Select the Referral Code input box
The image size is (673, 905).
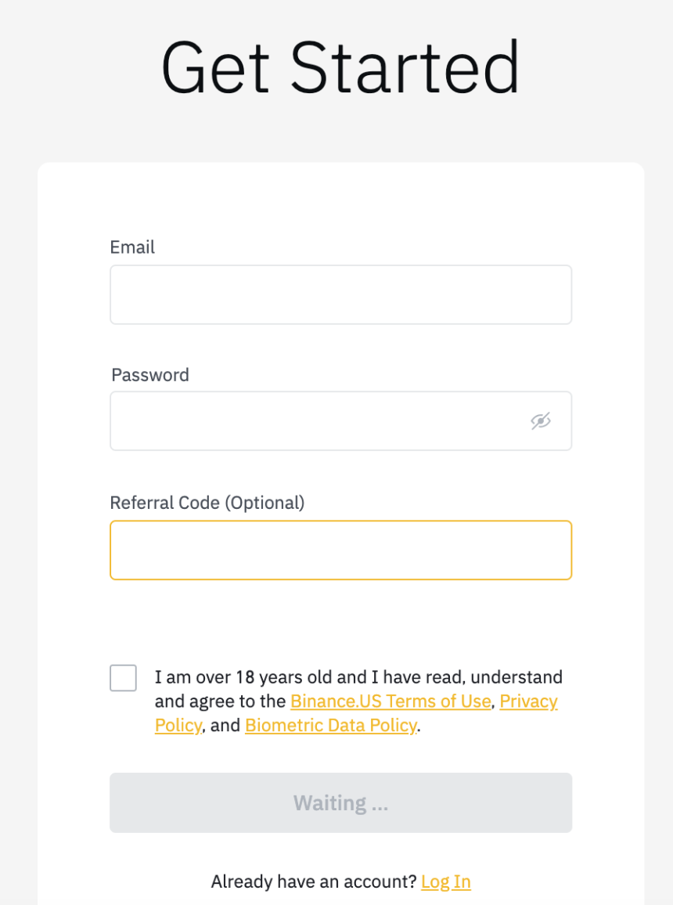coord(340,550)
